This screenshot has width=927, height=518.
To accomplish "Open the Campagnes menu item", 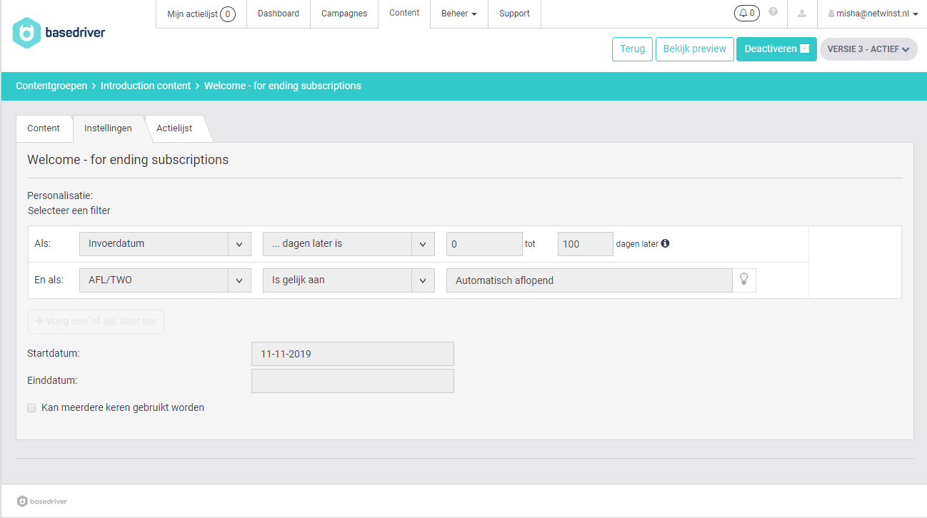I will tap(344, 14).
